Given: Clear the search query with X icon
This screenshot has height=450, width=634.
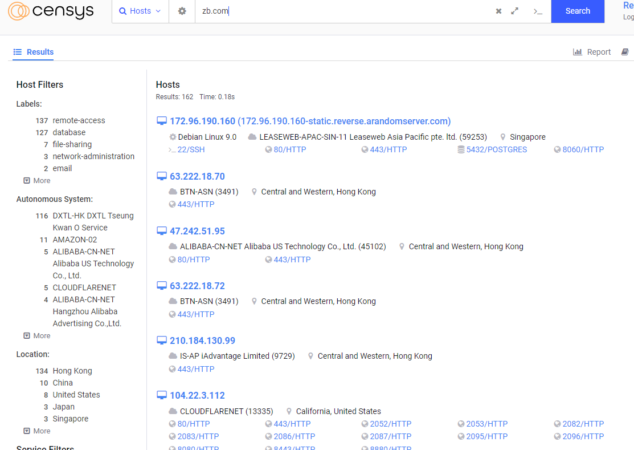Looking at the screenshot, I should [498, 11].
